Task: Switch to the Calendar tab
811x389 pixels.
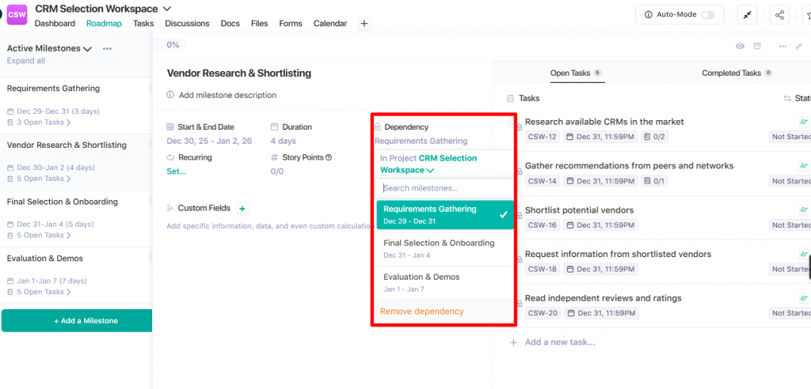Action: click(330, 23)
